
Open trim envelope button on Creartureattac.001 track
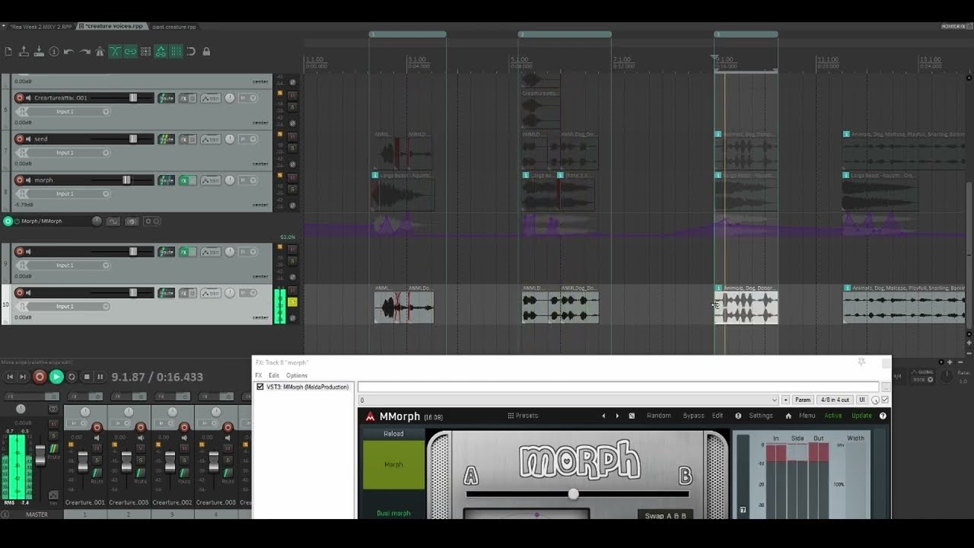(211, 98)
